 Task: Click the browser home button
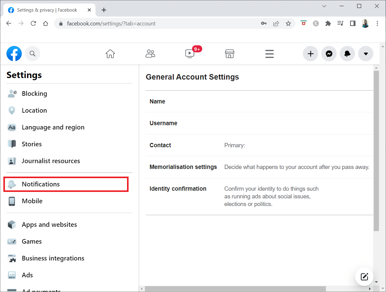(45, 24)
